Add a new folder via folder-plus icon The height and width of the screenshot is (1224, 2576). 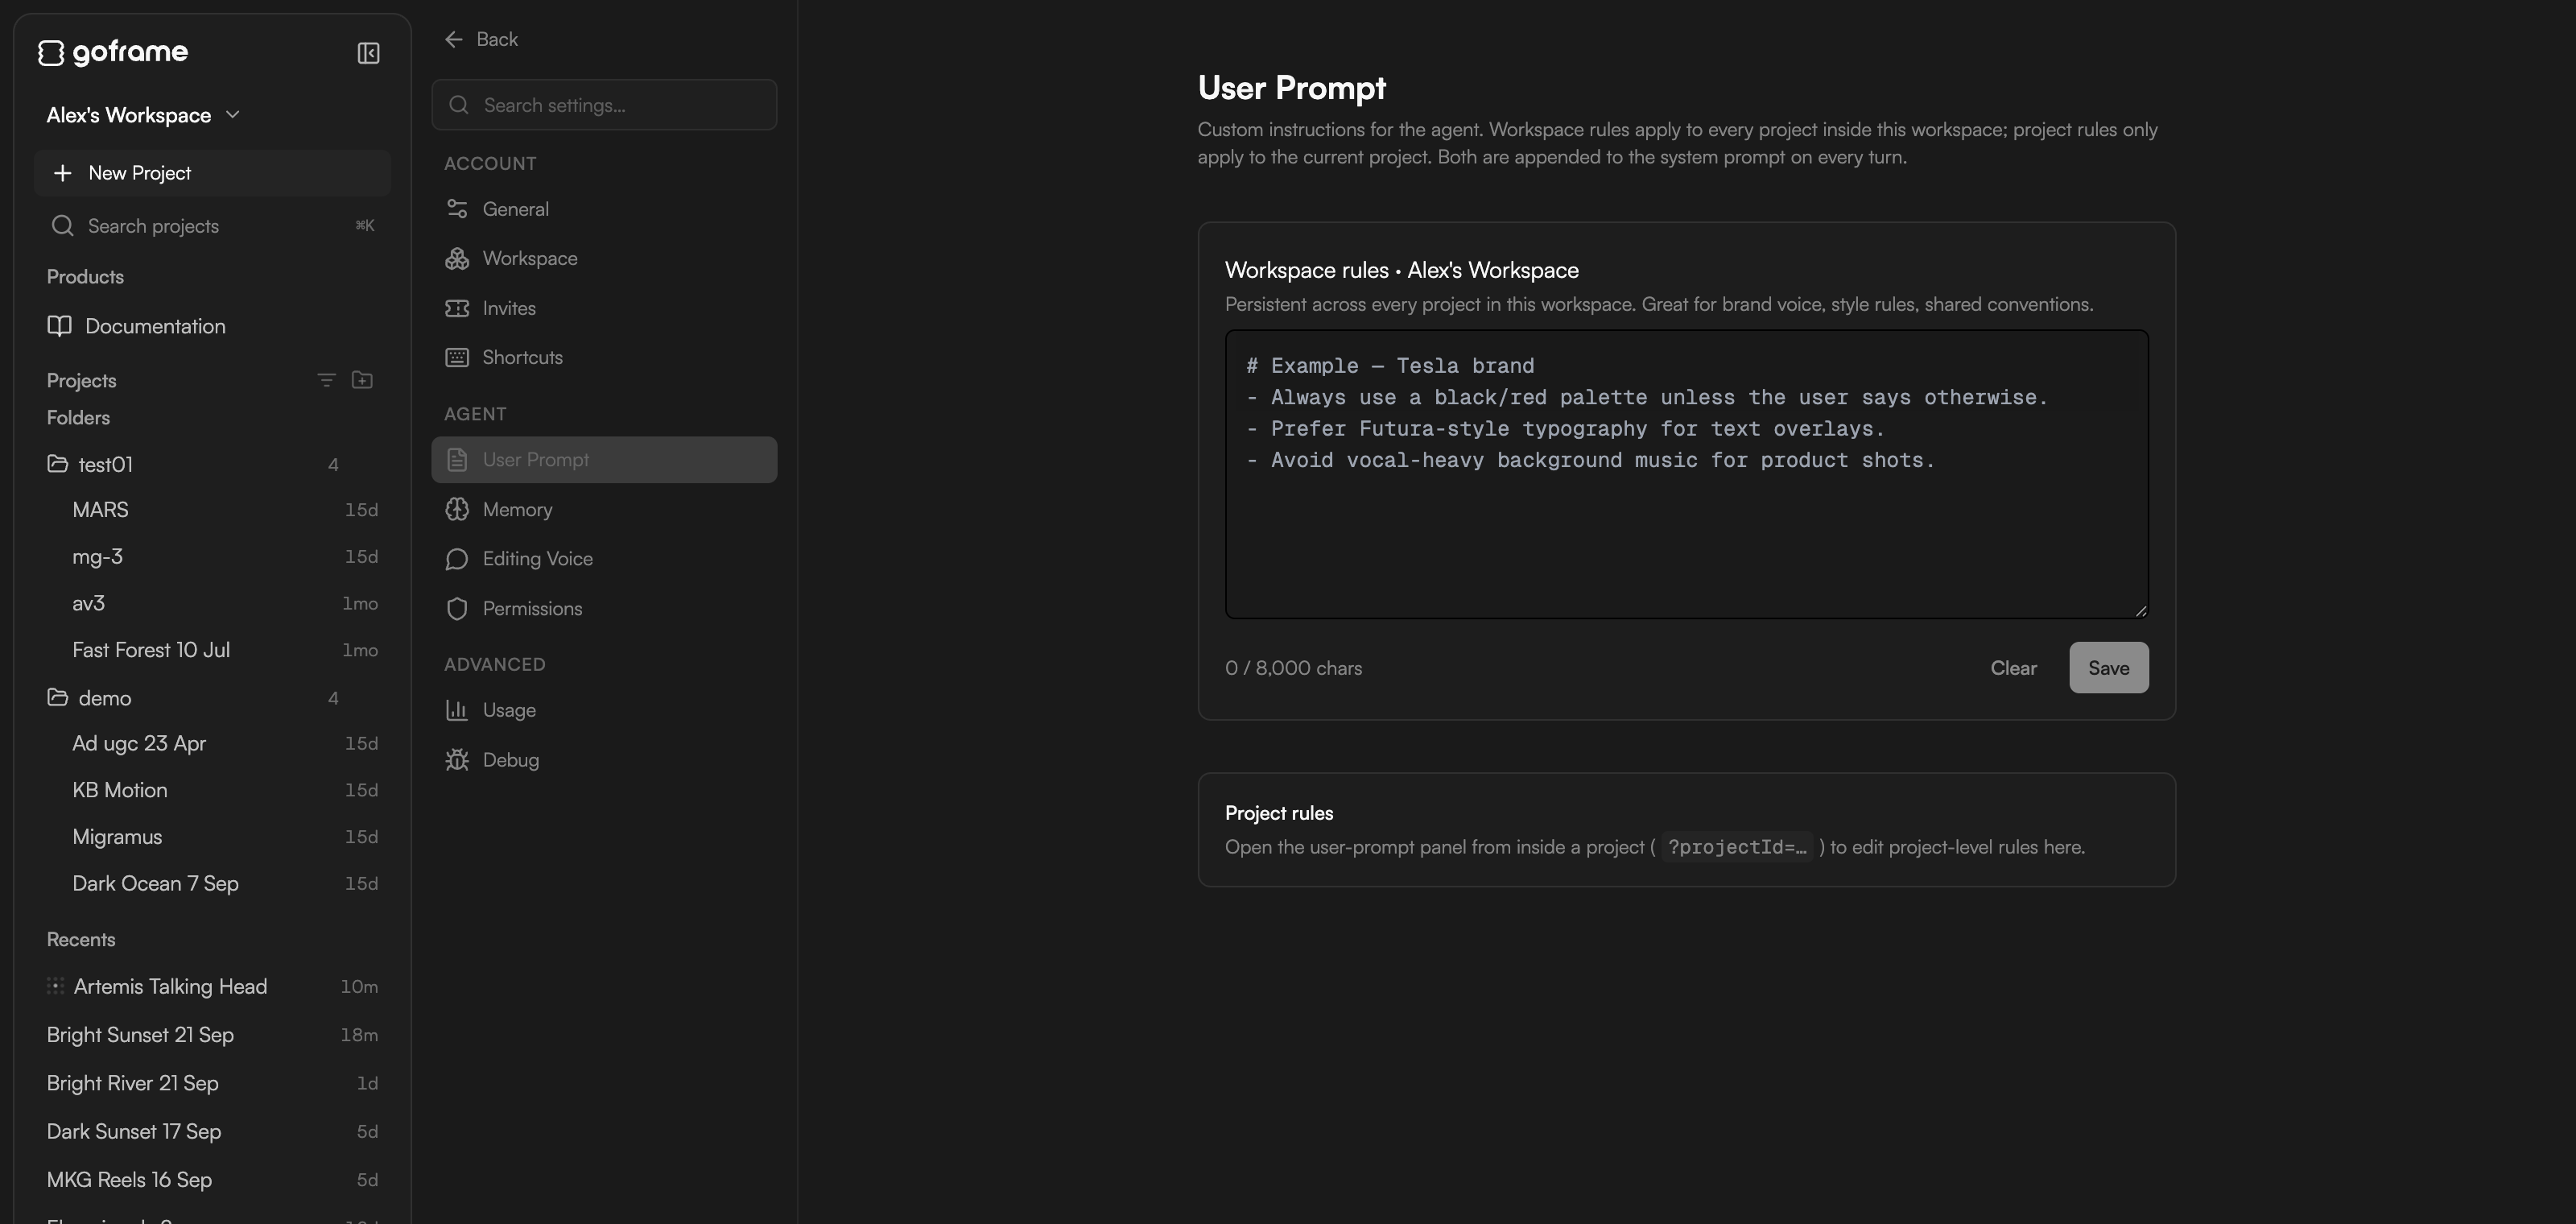(x=362, y=380)
